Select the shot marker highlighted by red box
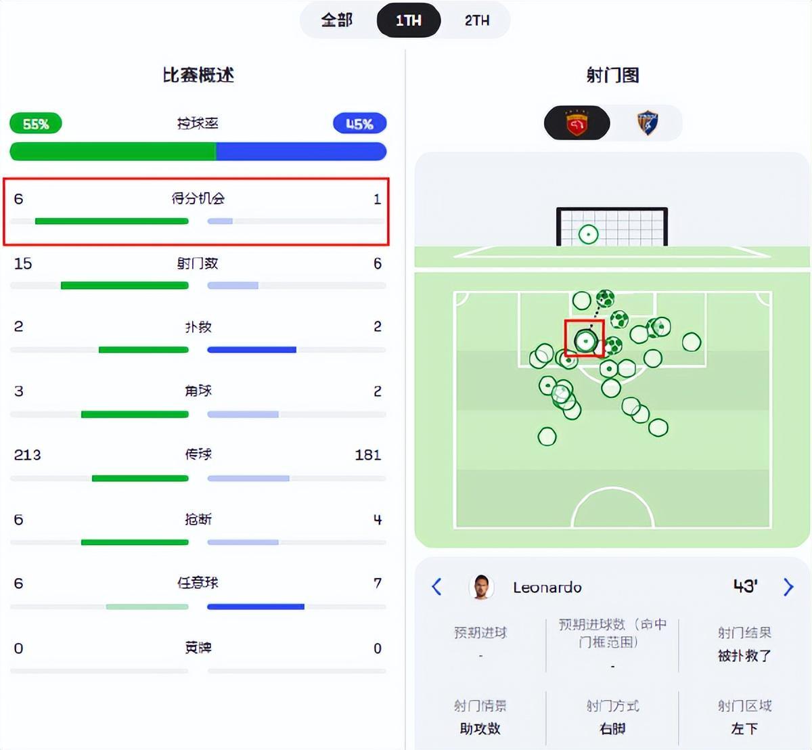Viewport: 812px width, 750px height. pyautogui.click(x=585, y=340)
